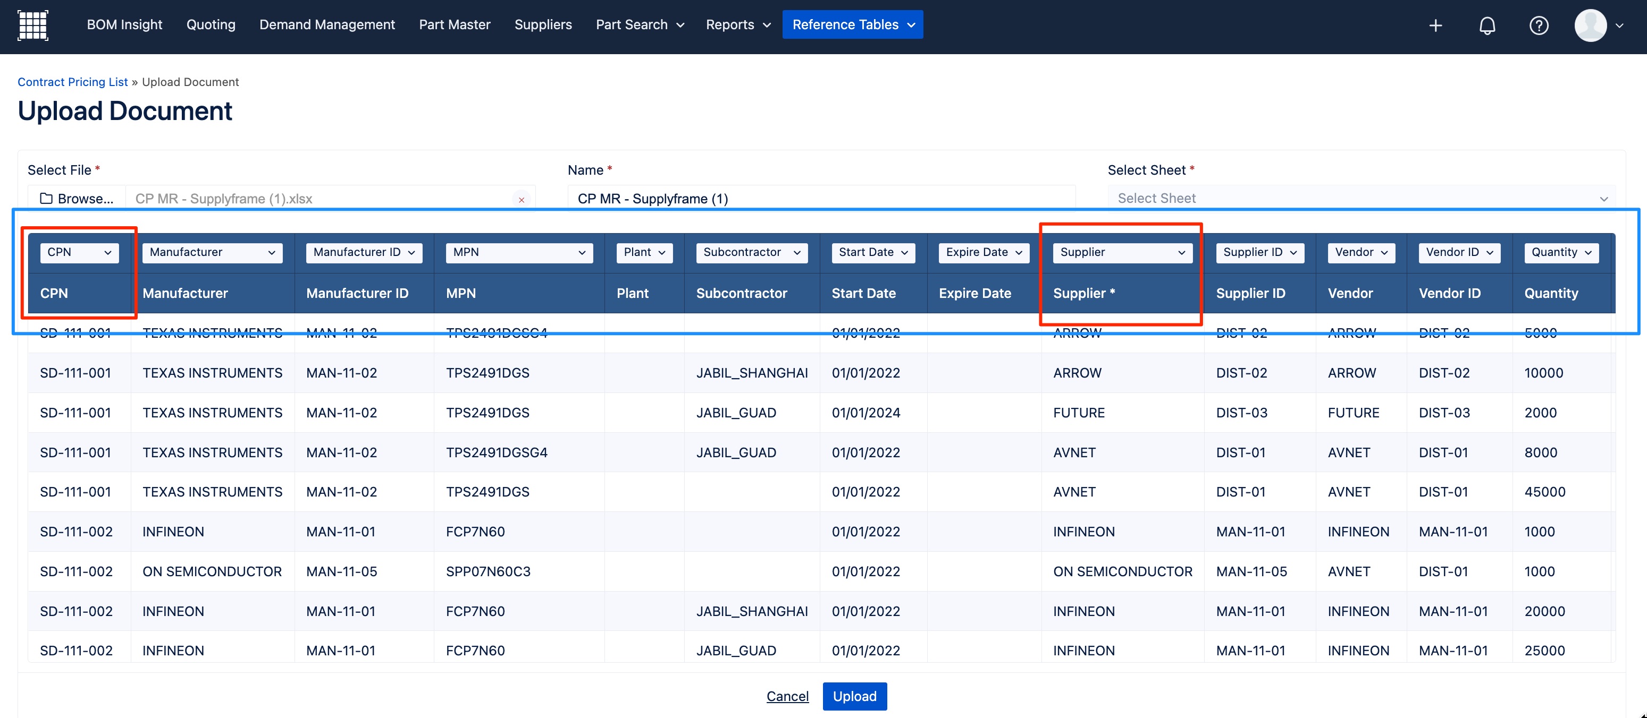Viewport: 1647px width, 718px height.
Task: Follow the Contract Pricing List breadcrumb link
Action: [72, 82]
